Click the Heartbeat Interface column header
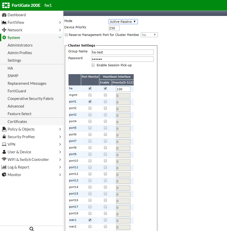 point(117,77)
